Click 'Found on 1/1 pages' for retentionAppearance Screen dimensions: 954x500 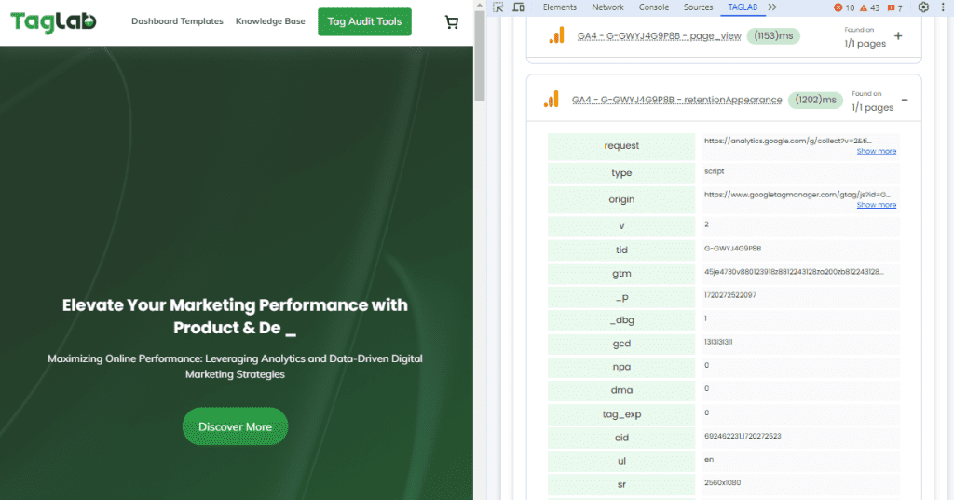(x=872, y=101)
